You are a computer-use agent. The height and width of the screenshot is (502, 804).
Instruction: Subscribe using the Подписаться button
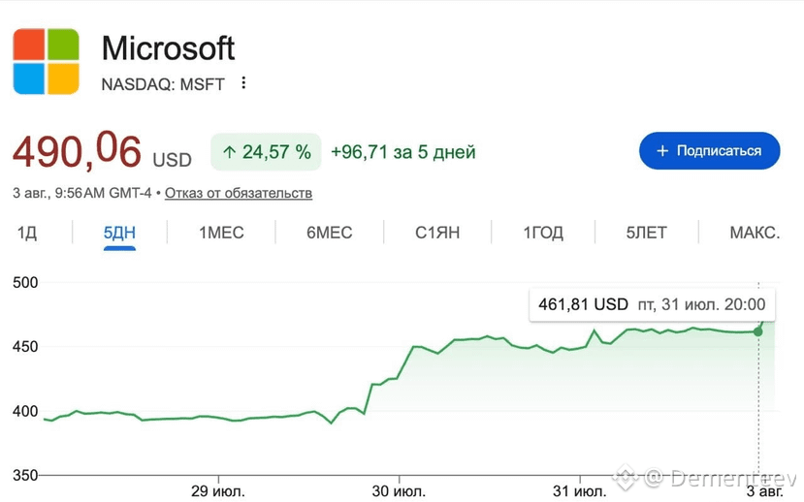tap(709, 150)
